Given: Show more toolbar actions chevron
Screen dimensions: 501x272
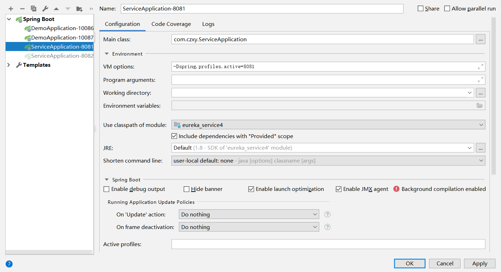Looking at the screenshot, I should point(91,9).
